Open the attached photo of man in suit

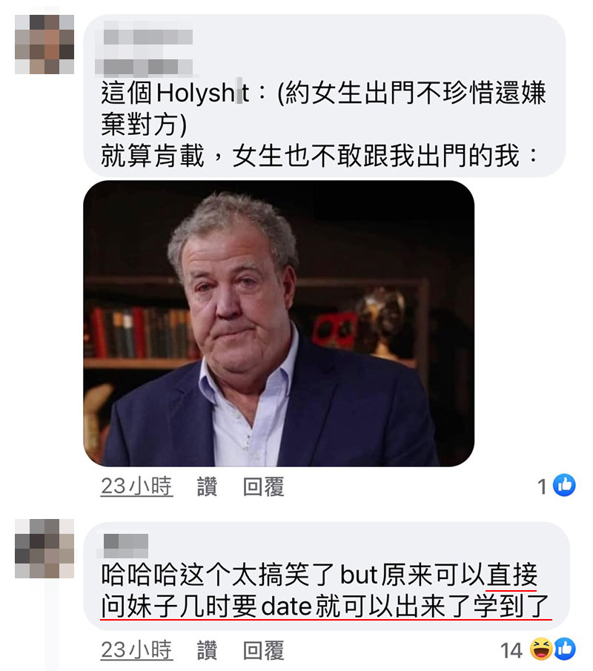click(x=279, y=323)
